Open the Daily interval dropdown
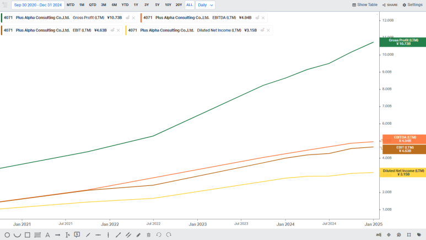 coord(206,5)
